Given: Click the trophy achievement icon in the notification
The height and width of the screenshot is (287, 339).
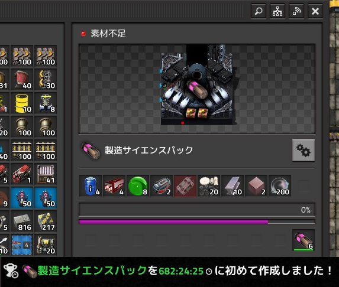Looking at the screenshot, I should pos(11,270).
